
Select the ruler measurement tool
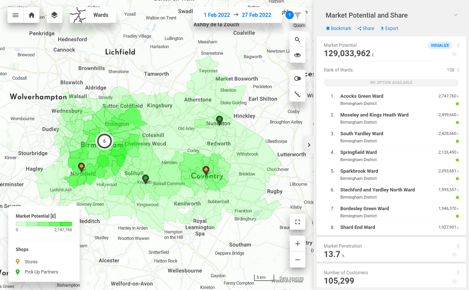point(297,94)
